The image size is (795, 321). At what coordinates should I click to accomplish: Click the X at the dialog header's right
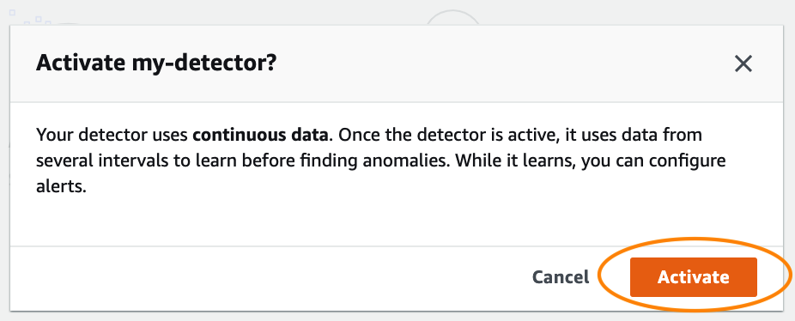[743, 64]
